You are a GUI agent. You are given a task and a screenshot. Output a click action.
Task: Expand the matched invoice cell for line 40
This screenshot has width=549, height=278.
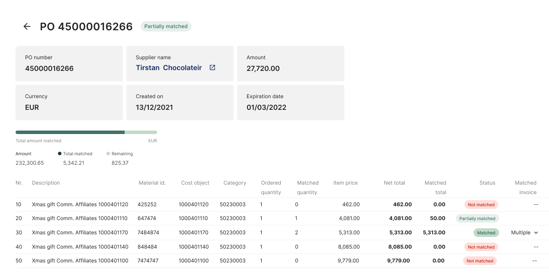pyautogui.click(x=536, y=246)
